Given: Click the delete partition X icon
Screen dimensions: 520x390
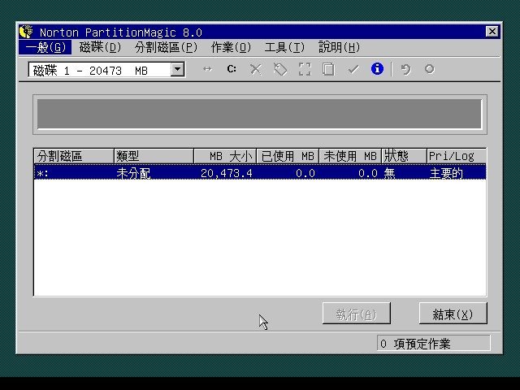Looking at the screenshot, I should click(x=256, y=69).
